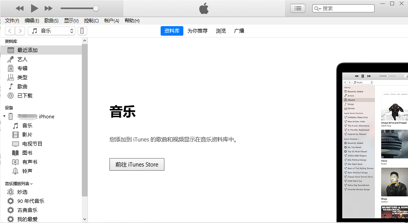Switch to the 广播 tab
This screenshot has width=408, height=223.
(239, 31)
